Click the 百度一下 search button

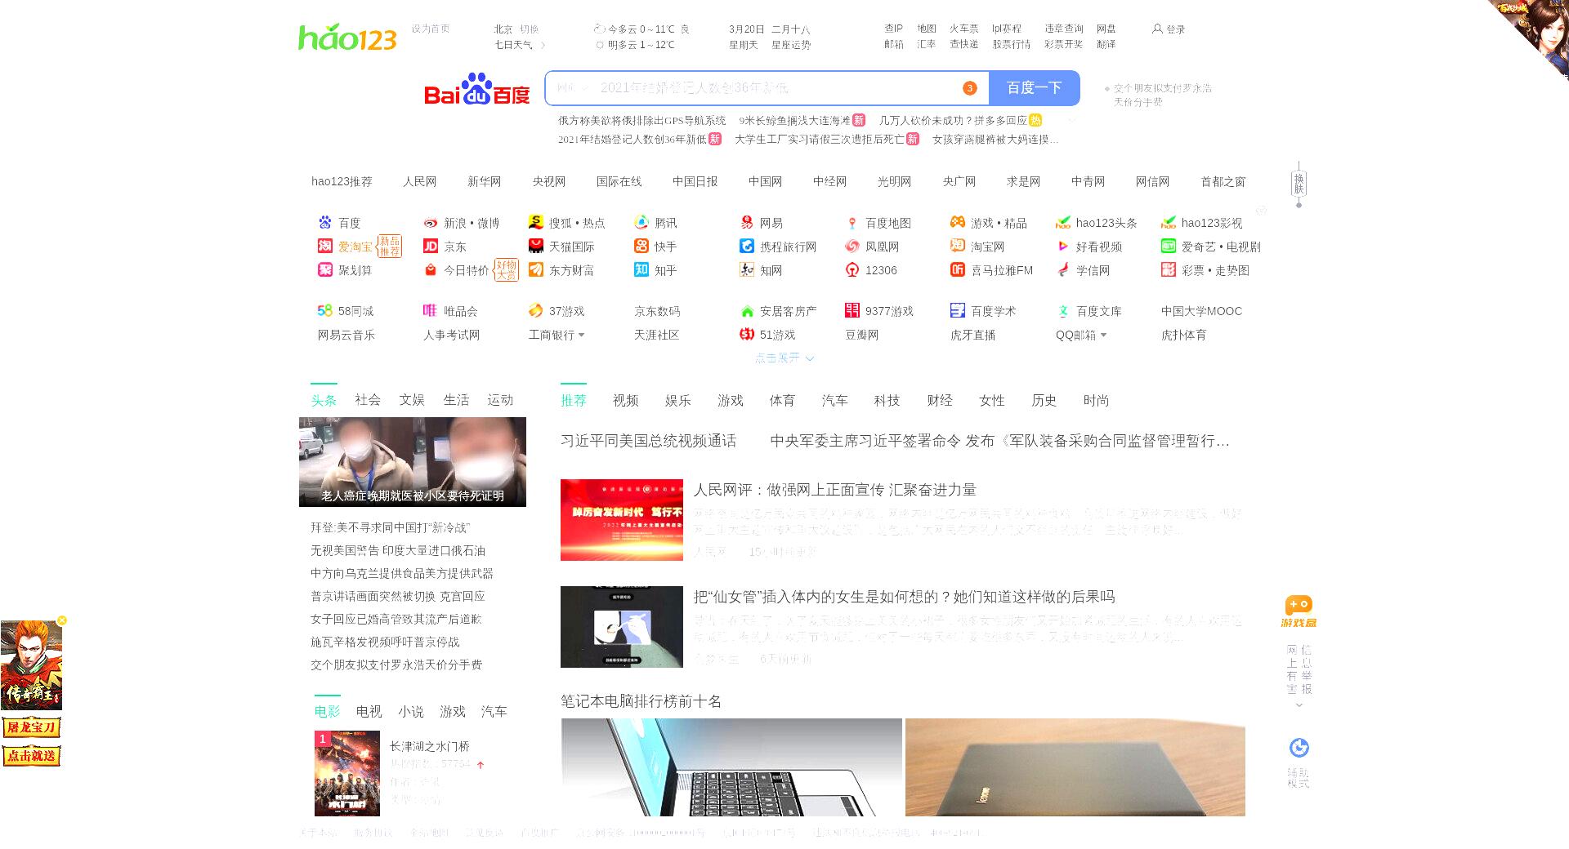[x=1034, y=88]
